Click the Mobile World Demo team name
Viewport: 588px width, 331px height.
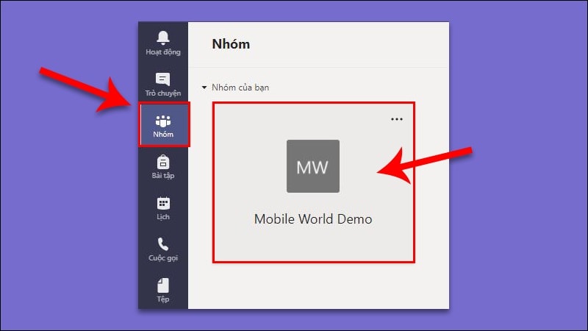pyautogui.click(x=313, y=219)
